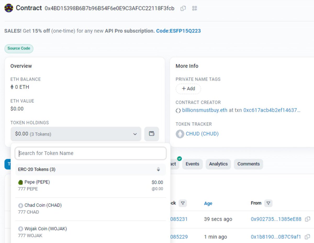Viewport: 314px width, 243px height.
Task: Switch to the Events tab
Action: pyautogui.click(x=192, y=164)
